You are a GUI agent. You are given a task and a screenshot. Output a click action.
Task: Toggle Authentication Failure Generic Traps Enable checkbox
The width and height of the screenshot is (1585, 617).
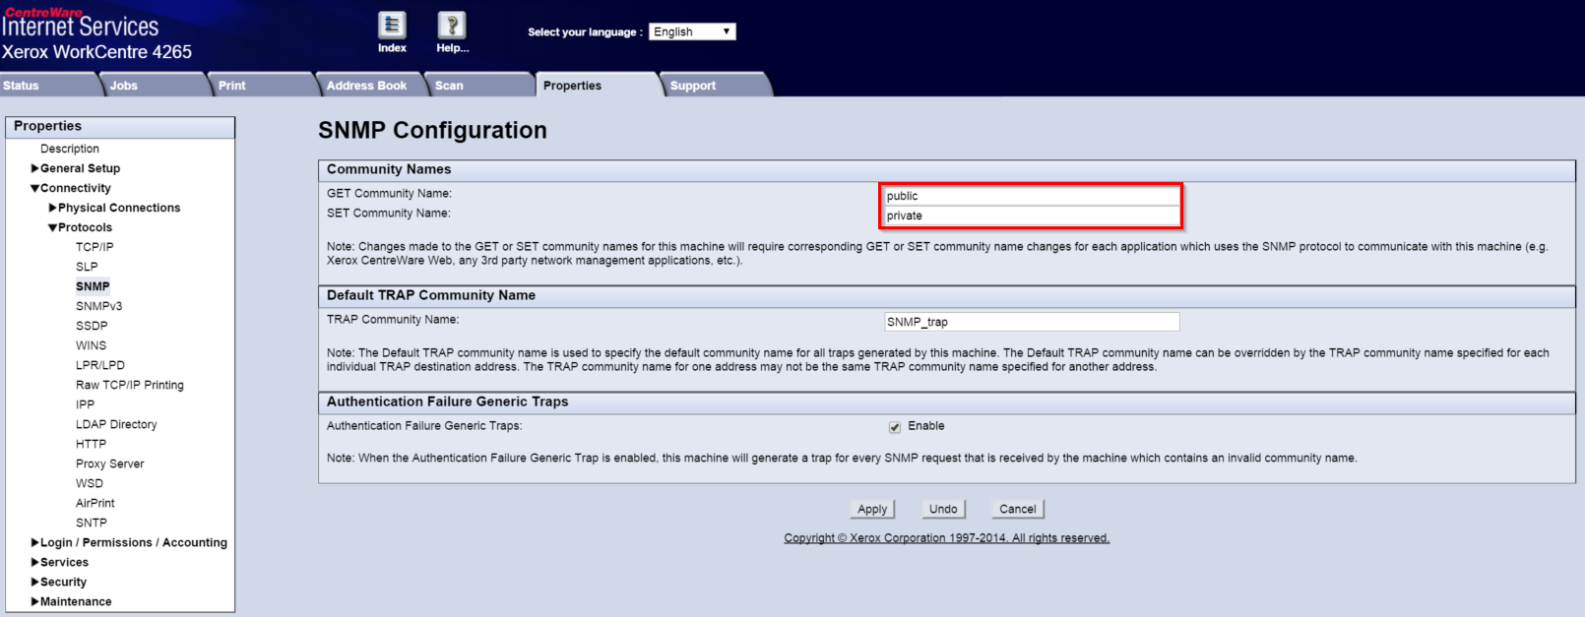tap(895, 427)
